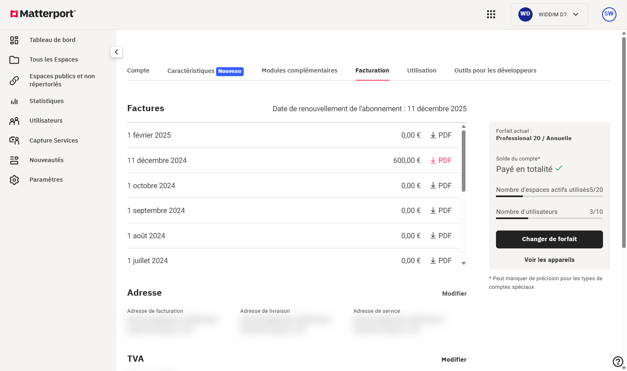Open the SW user profile avatar

tap(609, 14)
